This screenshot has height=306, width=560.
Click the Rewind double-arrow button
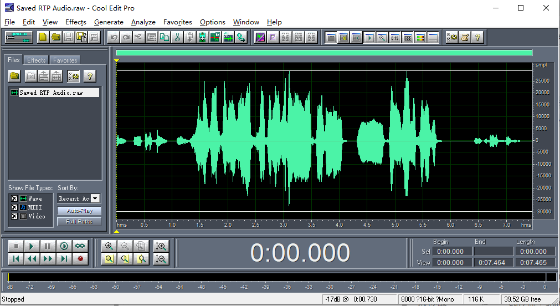tap(32, 258)
